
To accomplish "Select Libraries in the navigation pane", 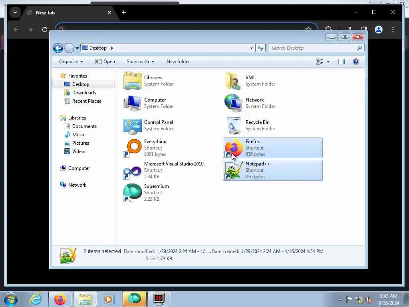I will coord(77,118).
